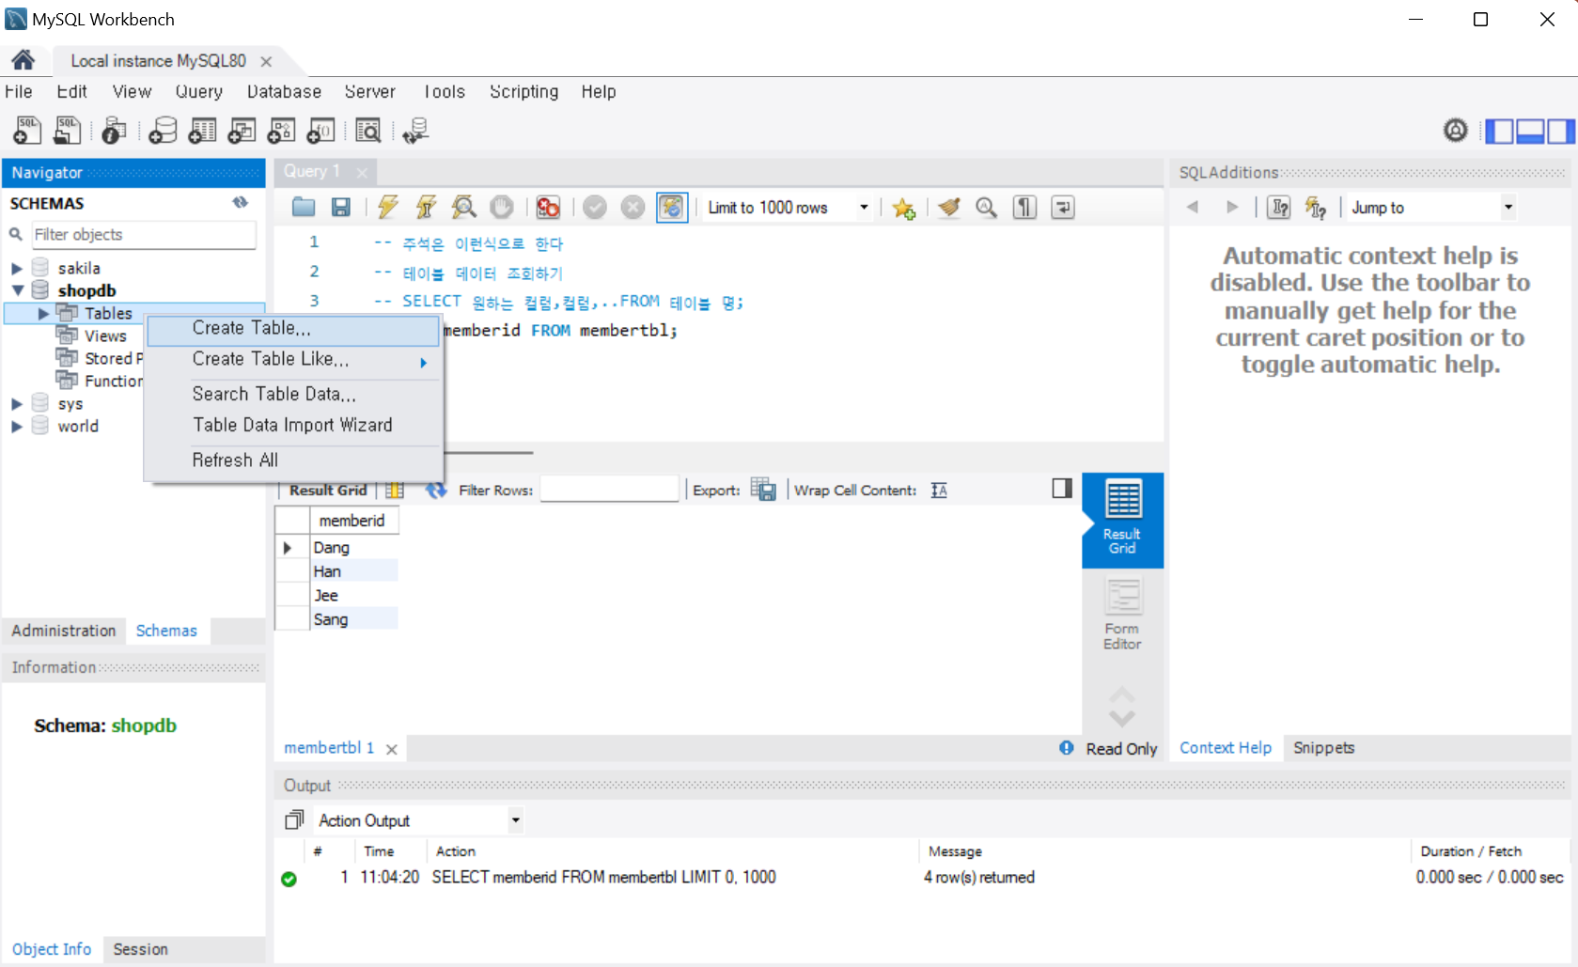1578x967 pixels.
Task: Expand the sys schema
Action: [17, 403]
